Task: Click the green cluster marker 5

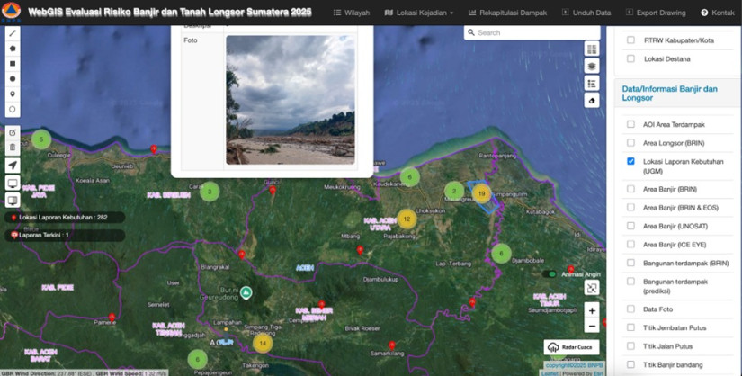Action: [41, 139]
